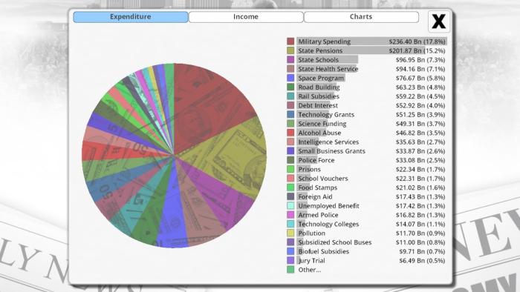Click the $201.87 Bn (15.2%) amount
Viewport: 520px width, 292px height.
(x=417, y=50)
